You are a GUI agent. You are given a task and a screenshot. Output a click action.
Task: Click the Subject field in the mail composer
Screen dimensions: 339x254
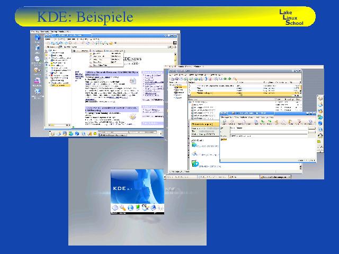(269, 136)
